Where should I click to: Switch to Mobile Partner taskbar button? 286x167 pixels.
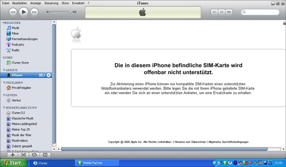[97, 163]
